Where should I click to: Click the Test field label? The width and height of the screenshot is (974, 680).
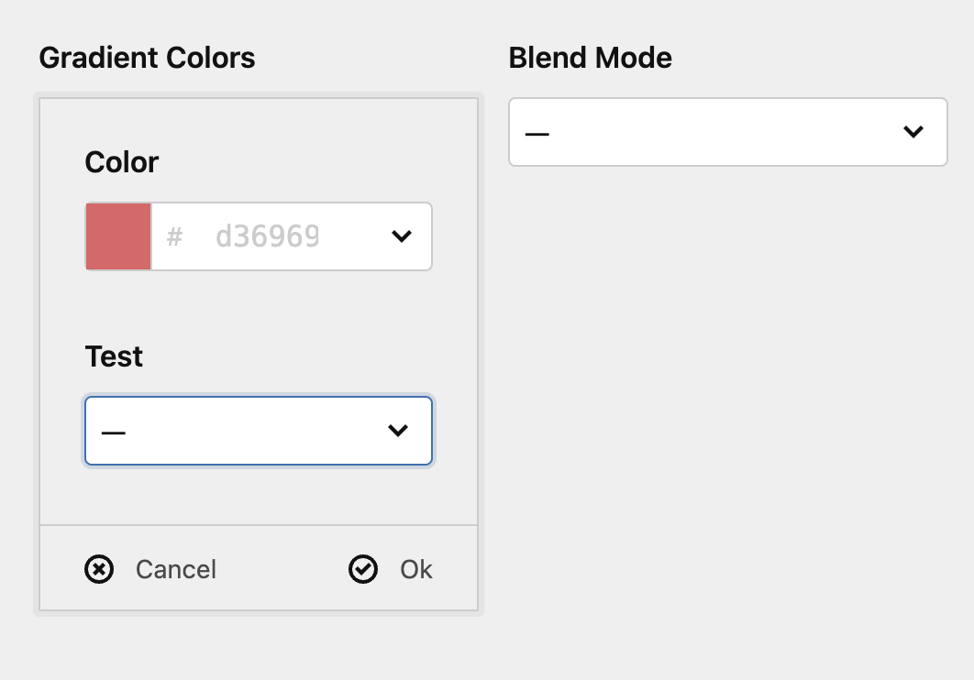(x=114, y=356)
